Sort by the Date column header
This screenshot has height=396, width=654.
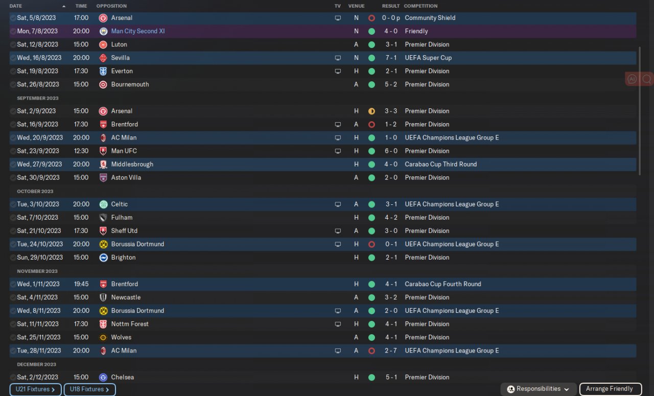pos(16,6)
